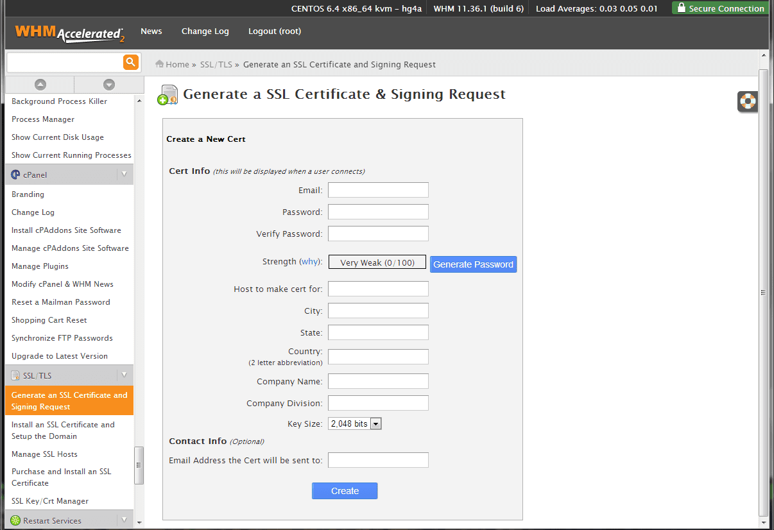Open the password strength 'why' link
Screen dimensions: 774x530
click(310, 262)
